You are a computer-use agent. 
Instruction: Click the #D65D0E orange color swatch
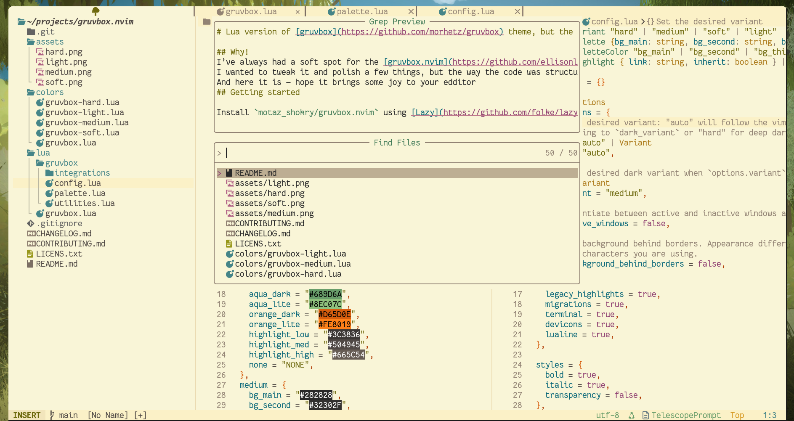click(335, 315)
